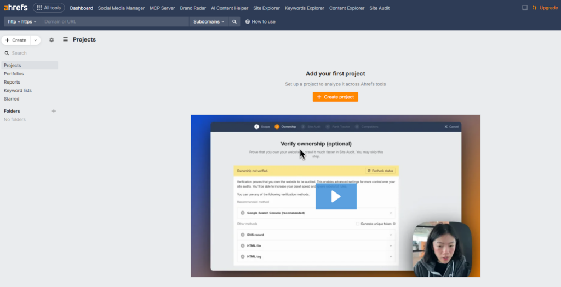Click the display monitor icon near Upgrade

pyautogui.click(x=525, y=8)
